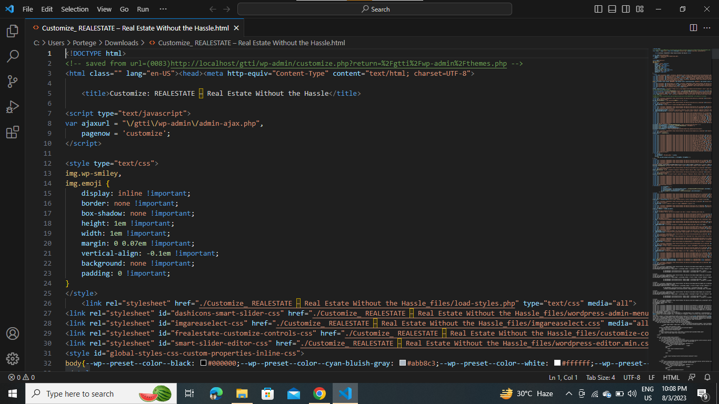Show hidden system tray icons chevron
Screen dimensions: 719x404
coord(568,393)
